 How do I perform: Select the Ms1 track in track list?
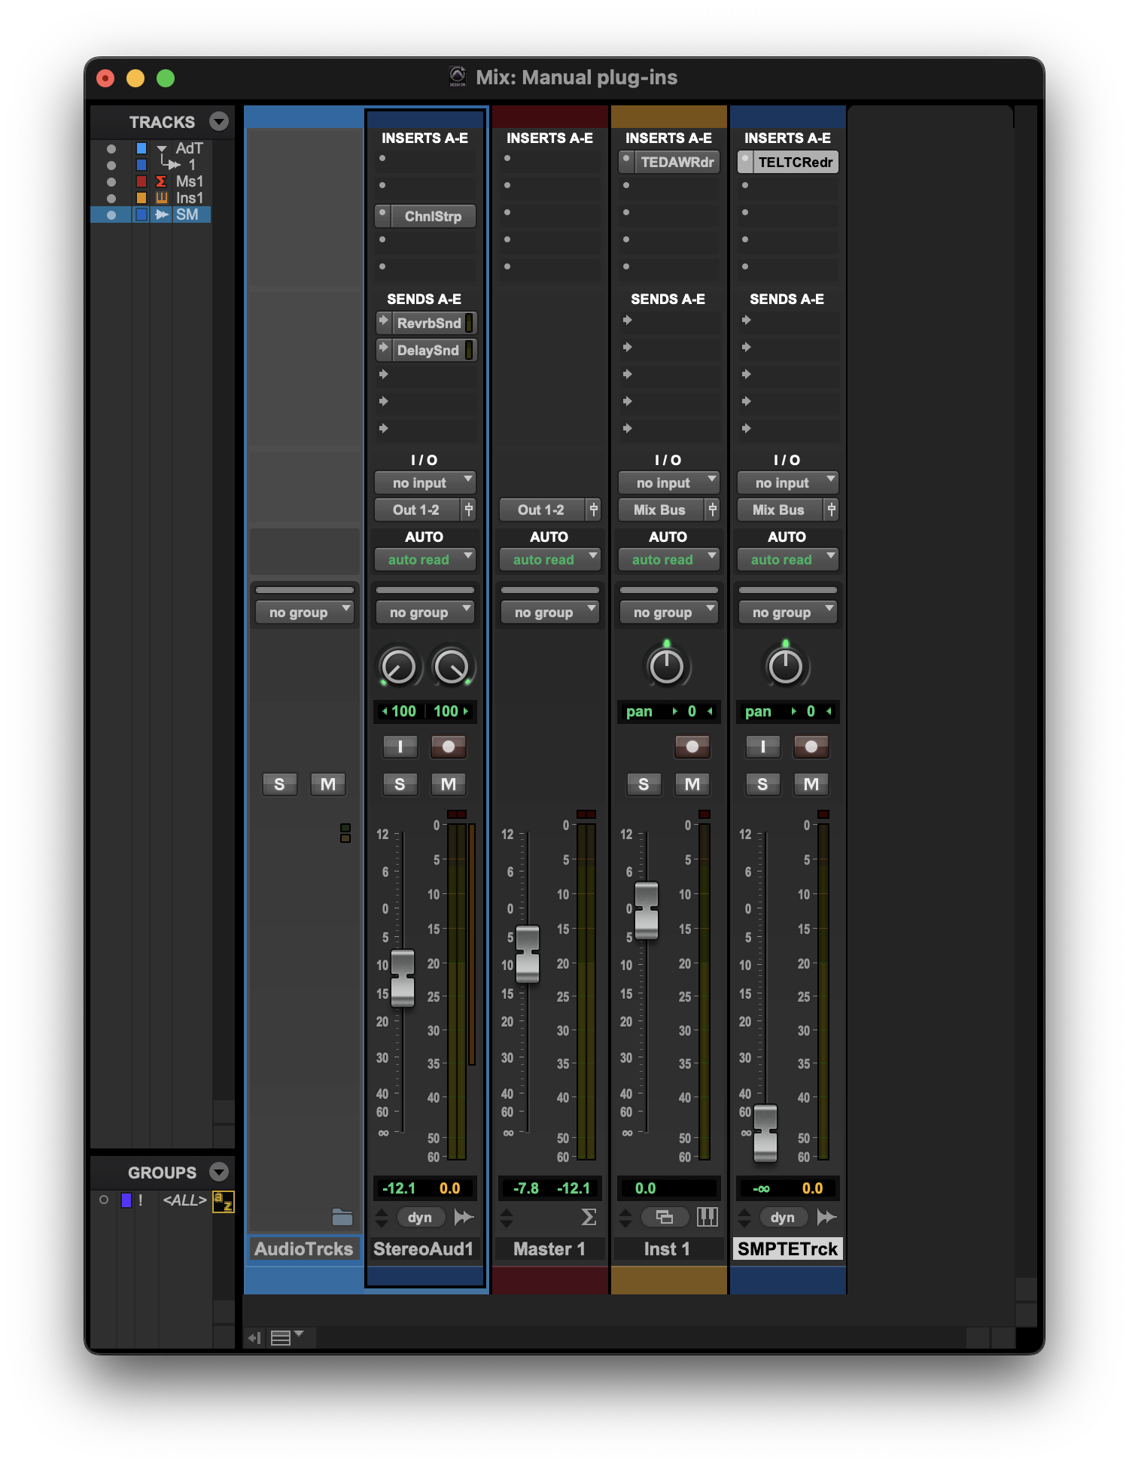(189, 181)
